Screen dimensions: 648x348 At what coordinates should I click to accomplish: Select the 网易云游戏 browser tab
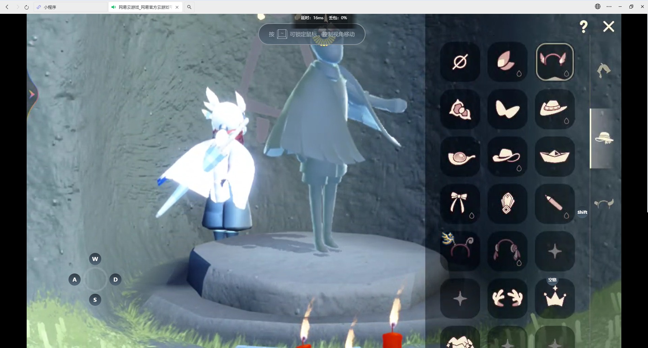coord(145,7)
